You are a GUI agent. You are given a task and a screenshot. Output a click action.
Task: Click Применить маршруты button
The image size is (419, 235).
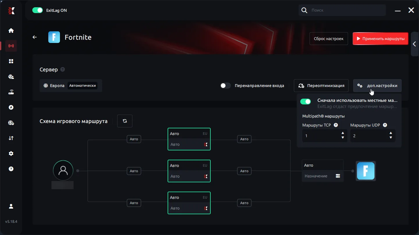[x=381, y=39]
